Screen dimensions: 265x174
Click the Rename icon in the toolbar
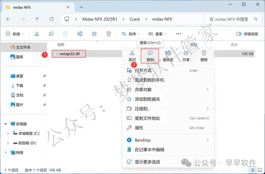pos(80,34)
